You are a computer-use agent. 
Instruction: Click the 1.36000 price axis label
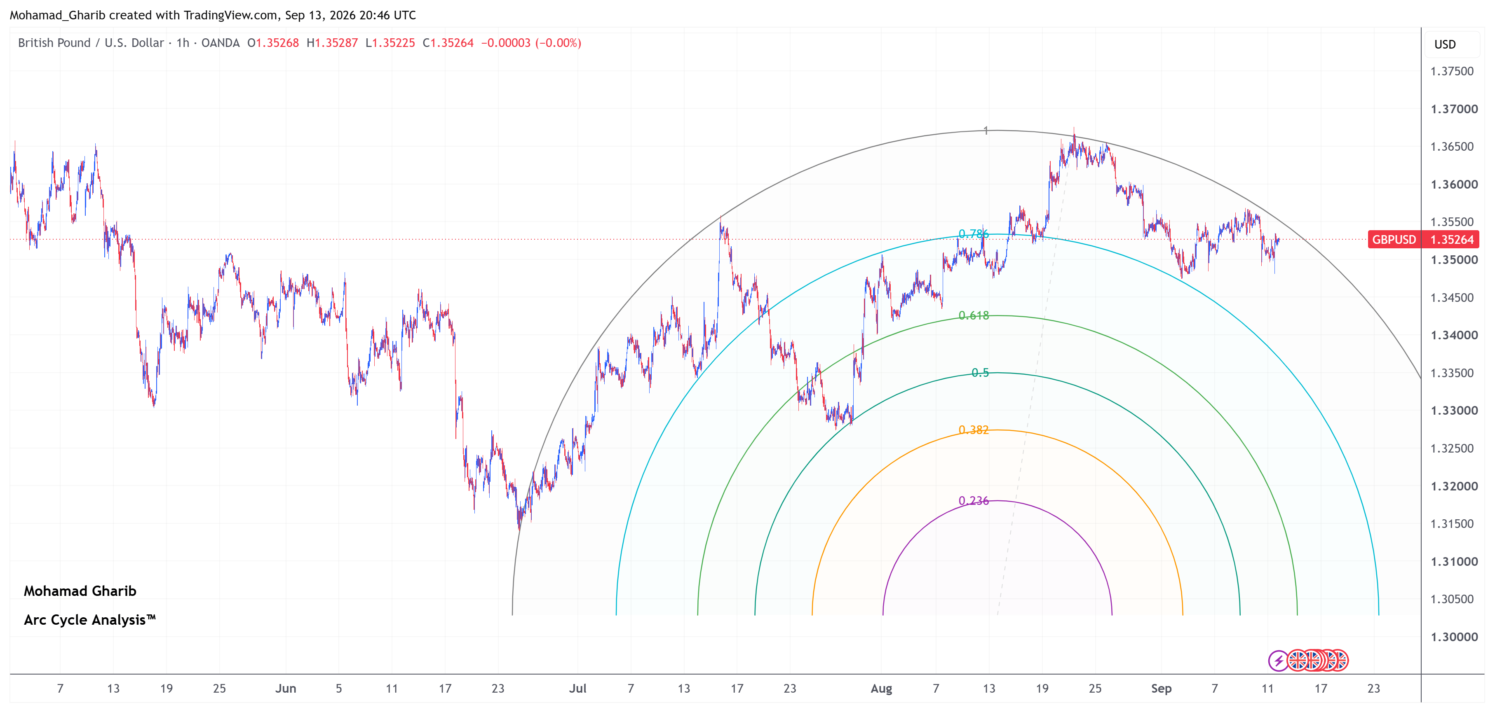pyautogui.click(x=1454, y=184)
